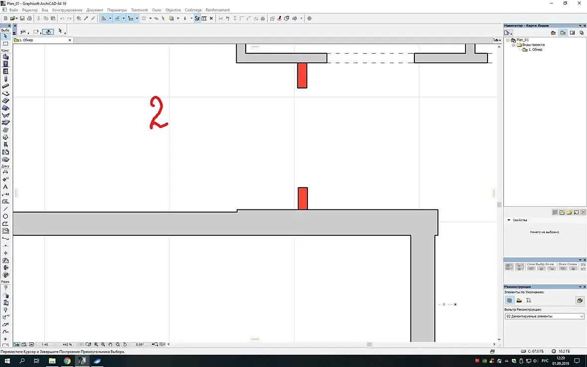The height and width of the screenshot is (367, 587).
Task: Select the Circle/Arc tool in the toolbox
Action: 5,216
